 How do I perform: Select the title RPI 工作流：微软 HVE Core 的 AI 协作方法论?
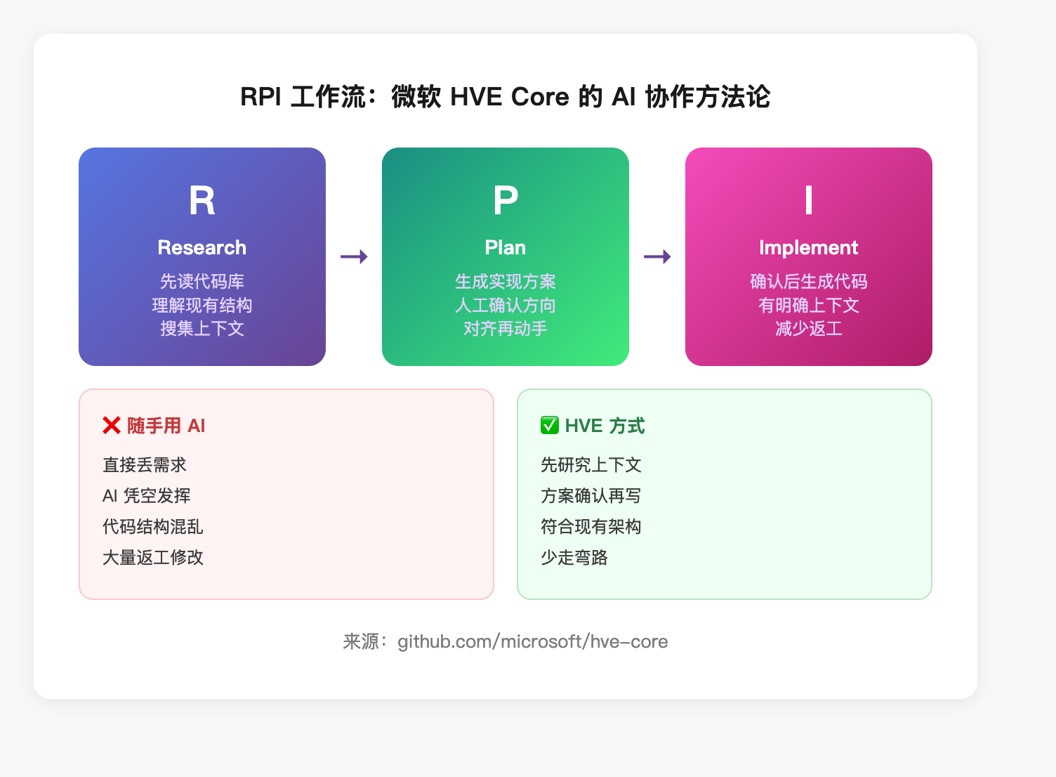[506, 96]
